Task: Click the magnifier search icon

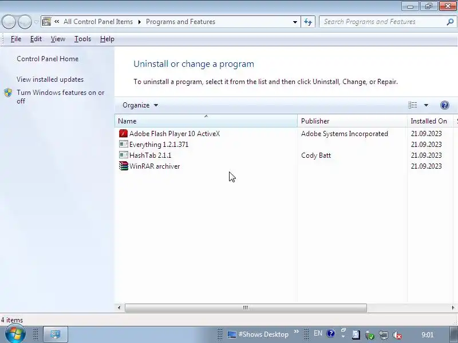Action: pos(450,22)
